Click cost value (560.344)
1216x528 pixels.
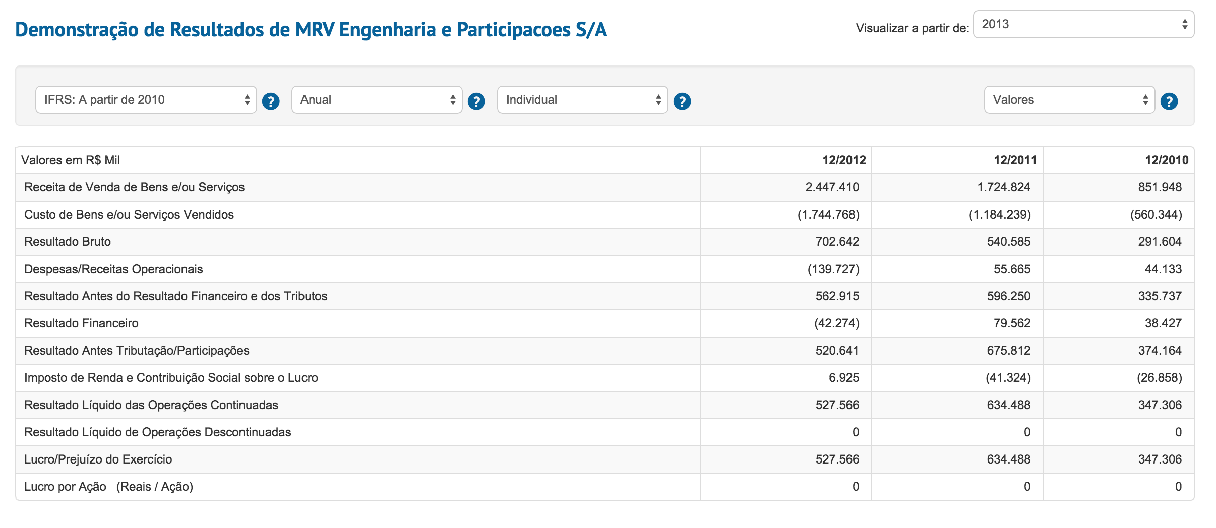pyautogui.click(x=1156, y=215)
